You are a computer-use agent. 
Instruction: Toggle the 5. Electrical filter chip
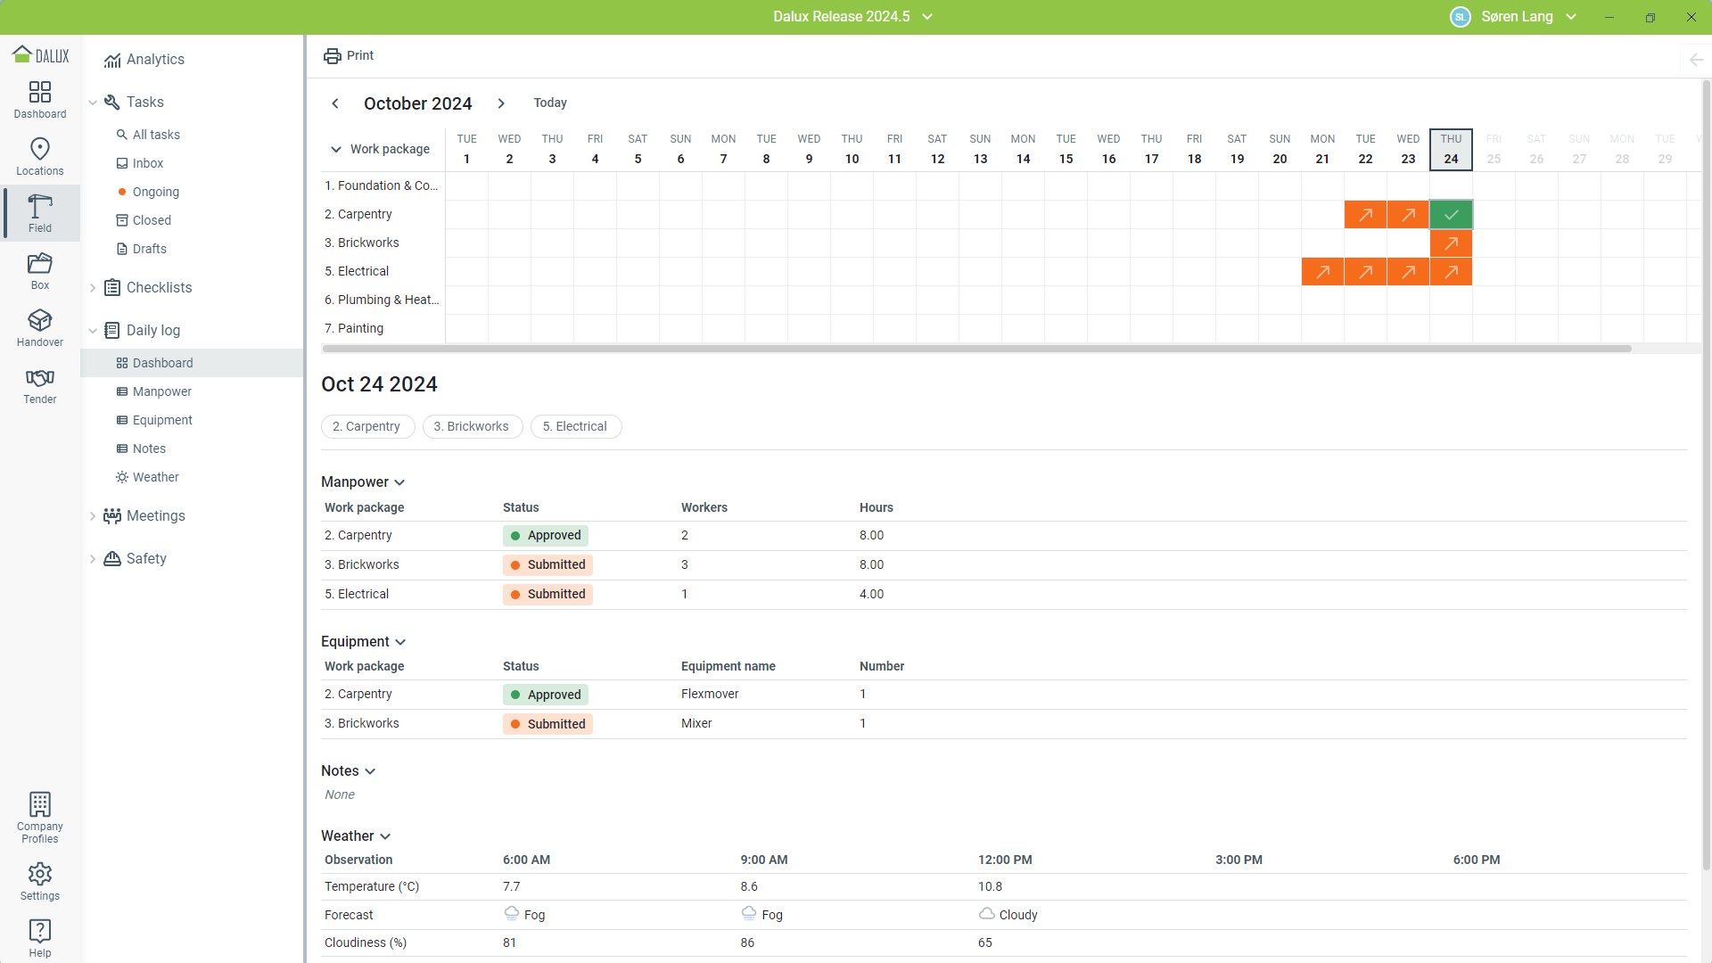575,426
